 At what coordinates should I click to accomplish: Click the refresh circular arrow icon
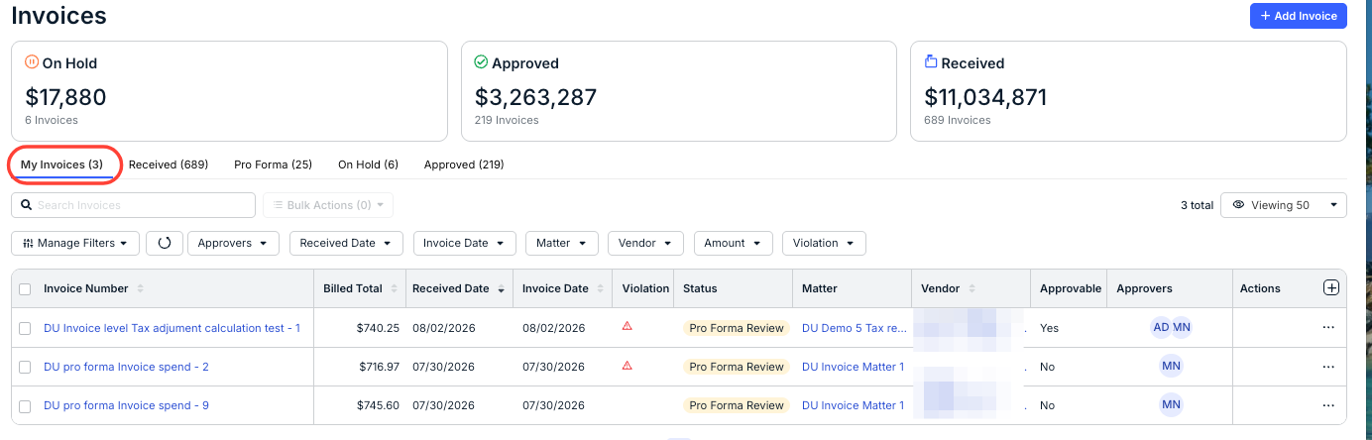pyautogui.click(x=165, y=243)
